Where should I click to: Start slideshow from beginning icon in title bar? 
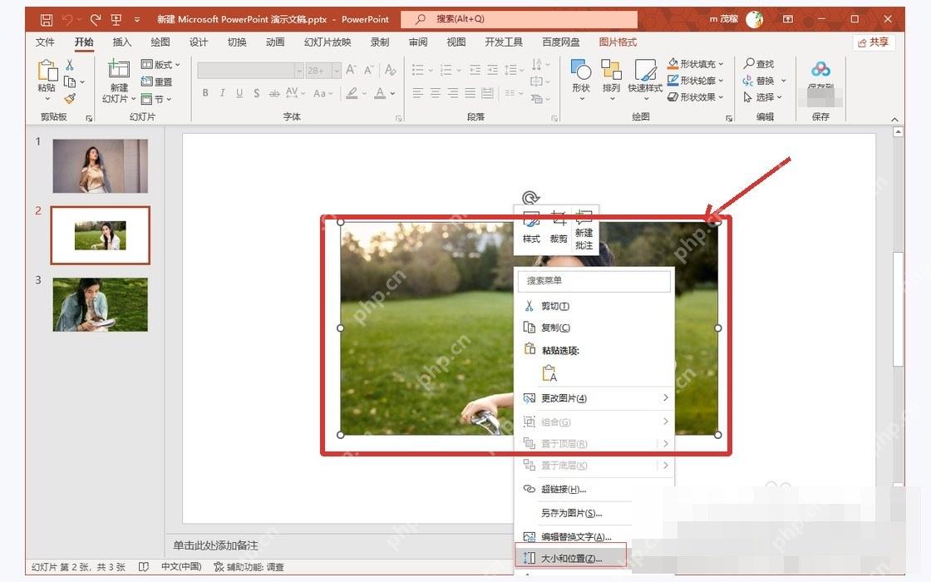click(116, 20)
